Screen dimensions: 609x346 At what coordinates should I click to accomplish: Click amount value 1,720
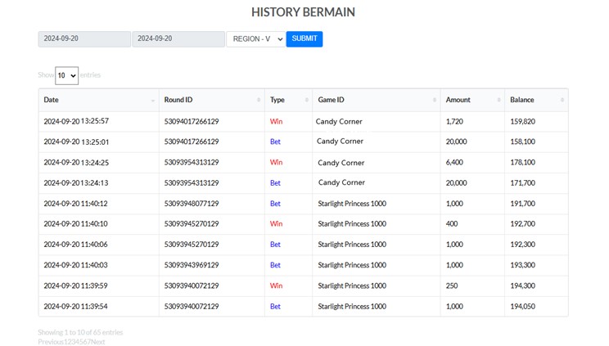(x=454, y=121)
